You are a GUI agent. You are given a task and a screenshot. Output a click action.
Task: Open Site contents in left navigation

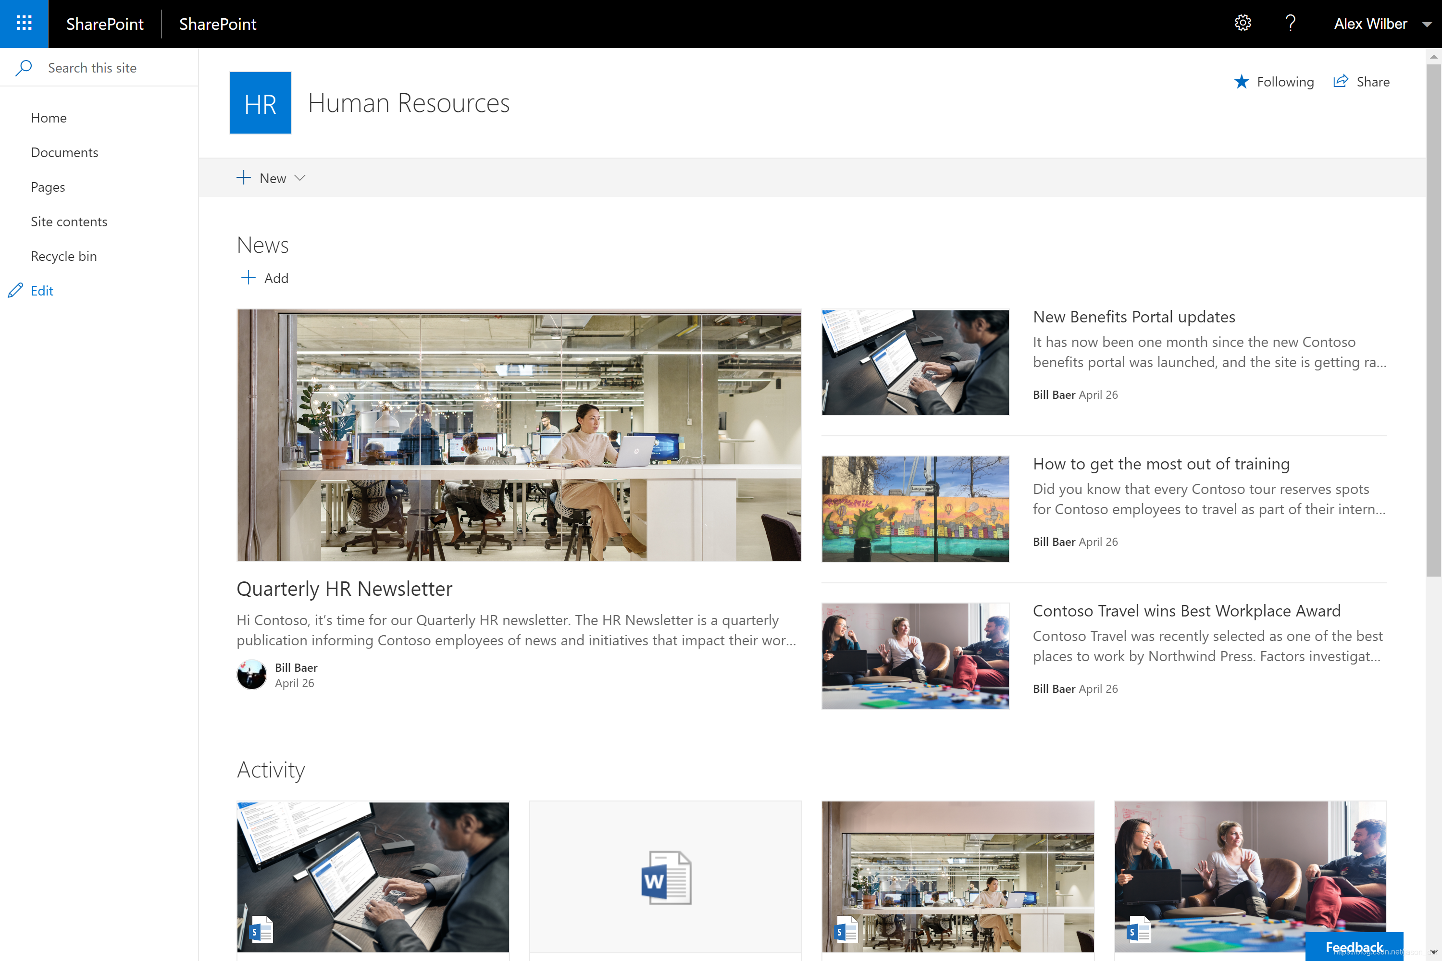[69, 221]
